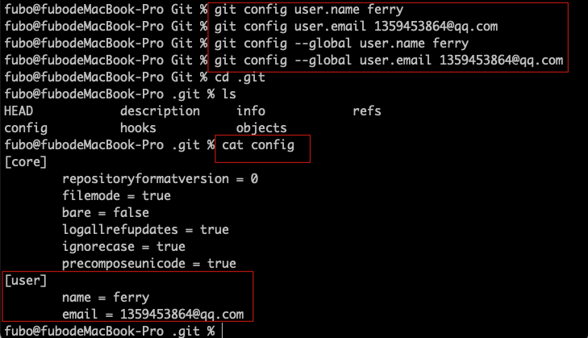Click the cursor at the last prompt
This screenshot has width=588, height=338.
click(222, 331)
